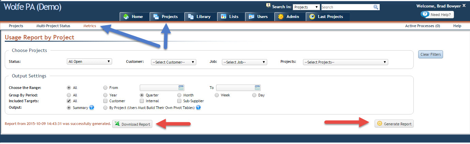Open the Admin tab
470x144 pixels.
289,17
